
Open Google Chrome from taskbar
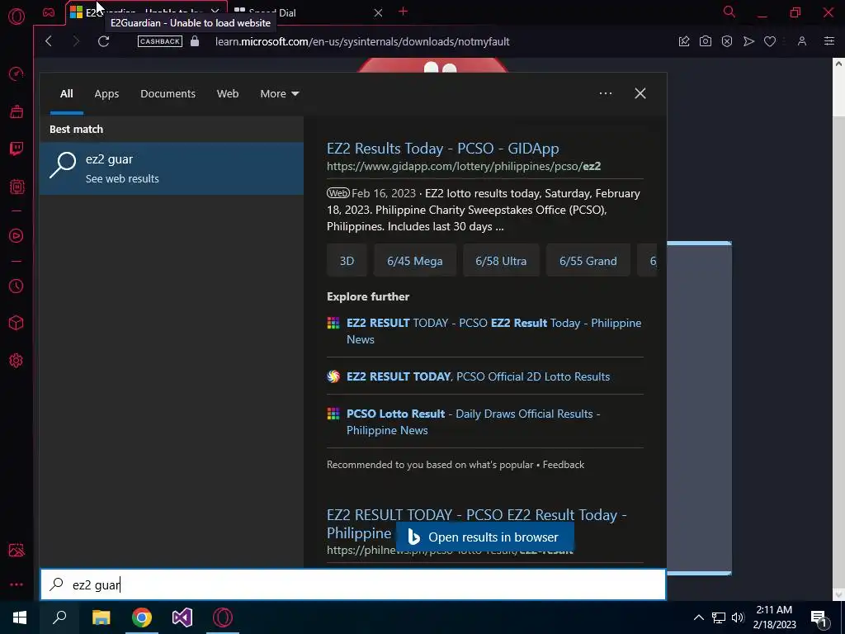click(142, 617)
